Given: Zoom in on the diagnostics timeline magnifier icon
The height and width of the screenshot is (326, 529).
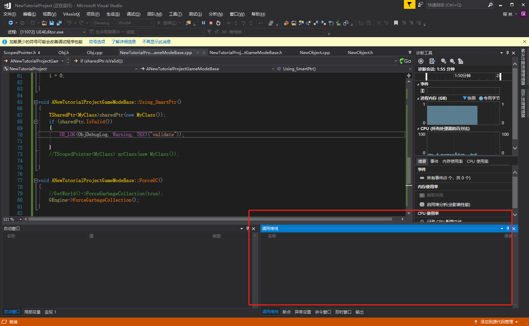Looking at the screenshot, I should (x=443, y=61).
